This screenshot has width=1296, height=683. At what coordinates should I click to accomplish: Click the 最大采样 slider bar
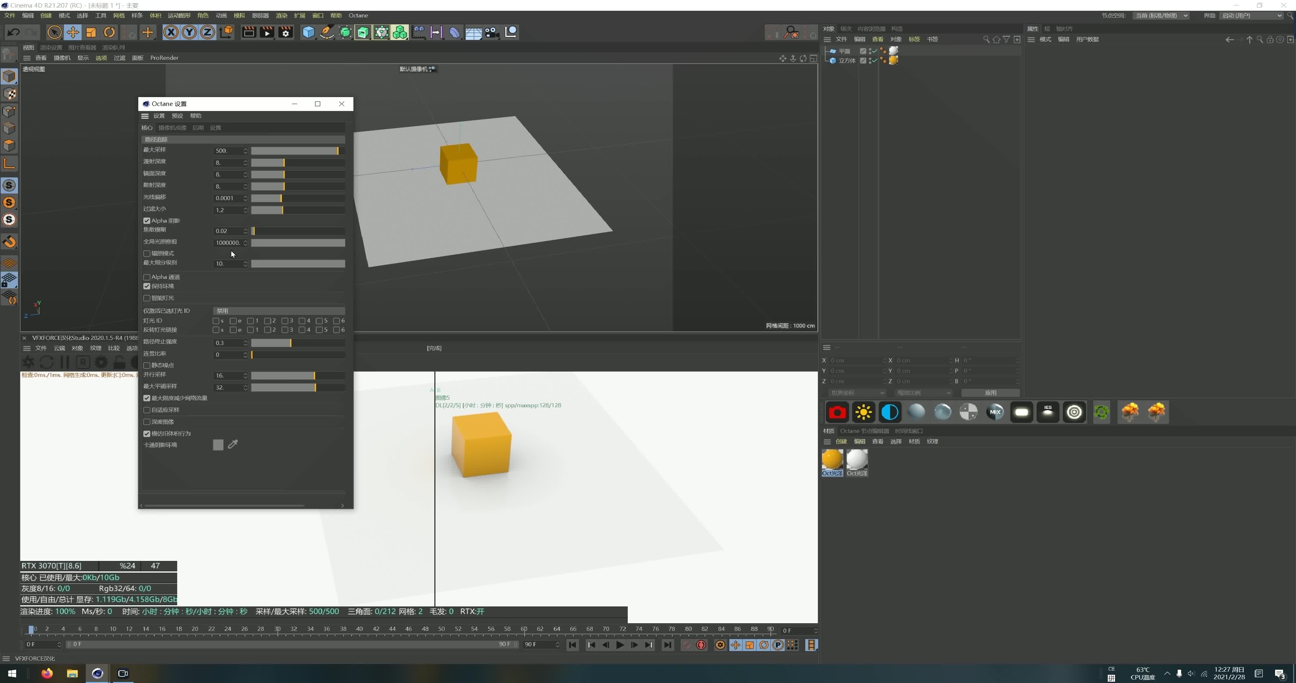coord(297,151)
